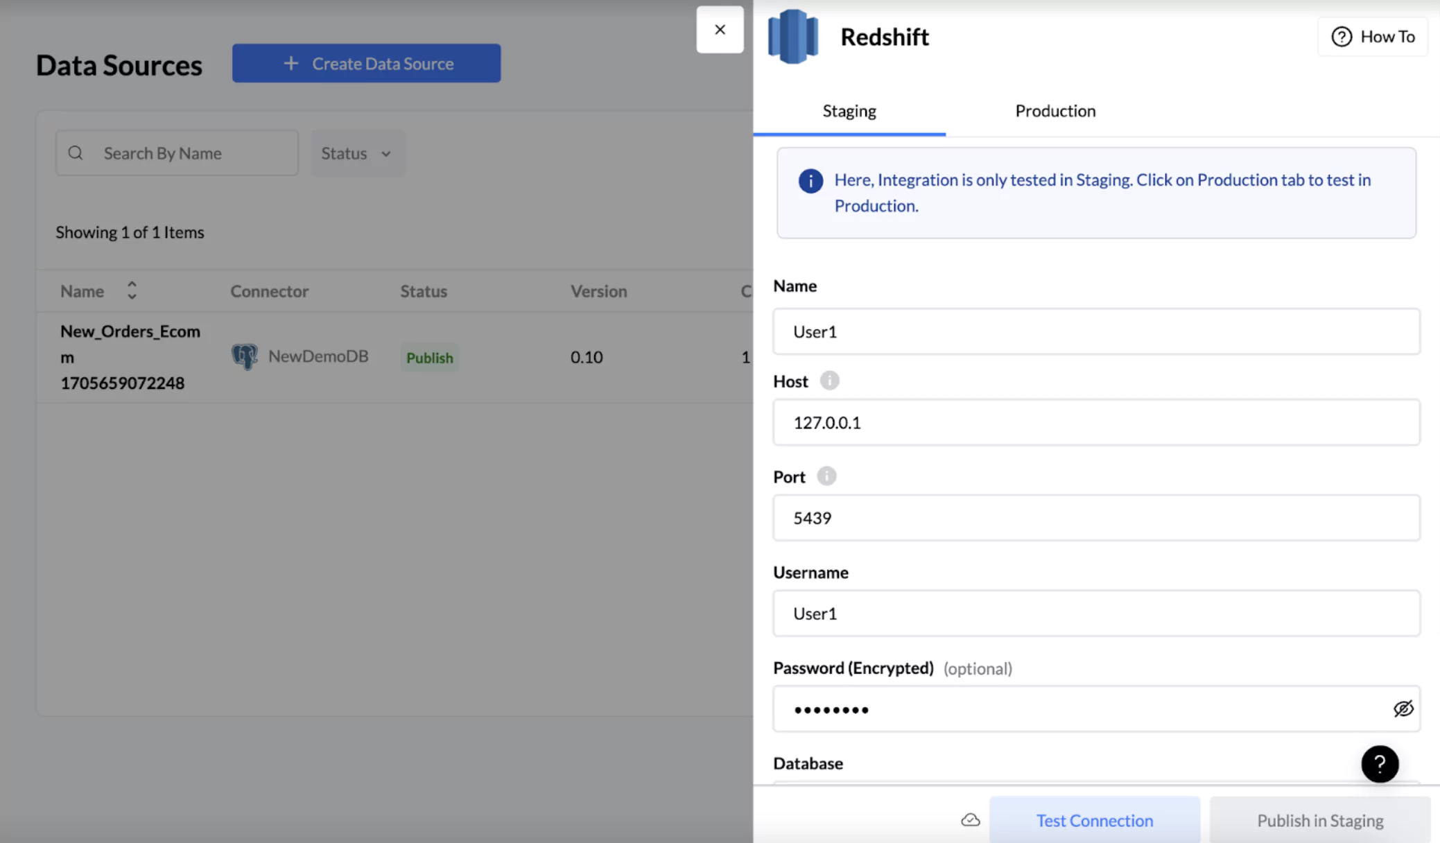Close the Redshift side panel

[x=720, y=30]
